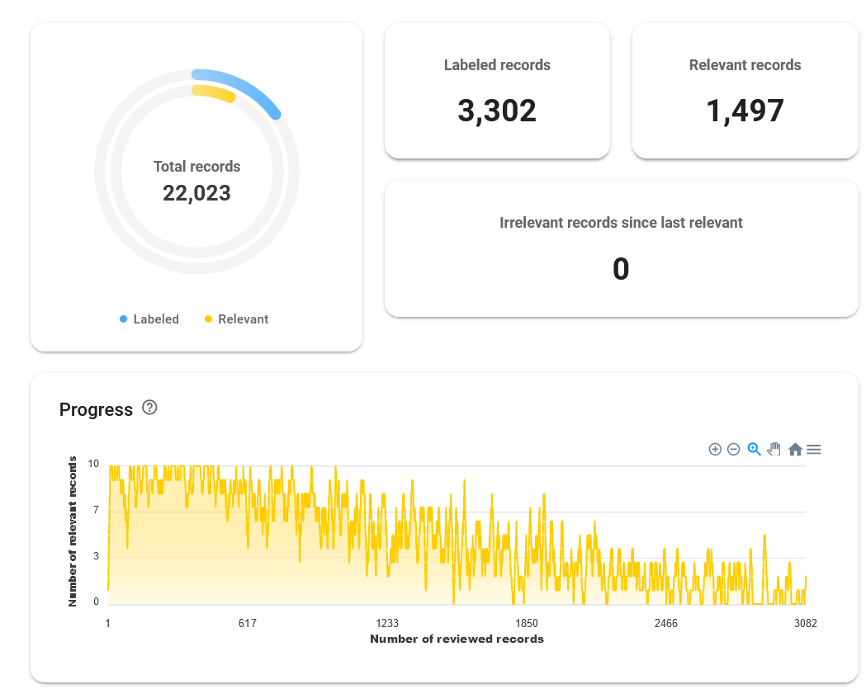Click the Progress heading
This screenshot has width=866, height=689.
(96, 409)
